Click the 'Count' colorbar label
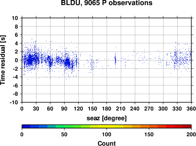The image size is (196, 146). click(x=107, y=143)
